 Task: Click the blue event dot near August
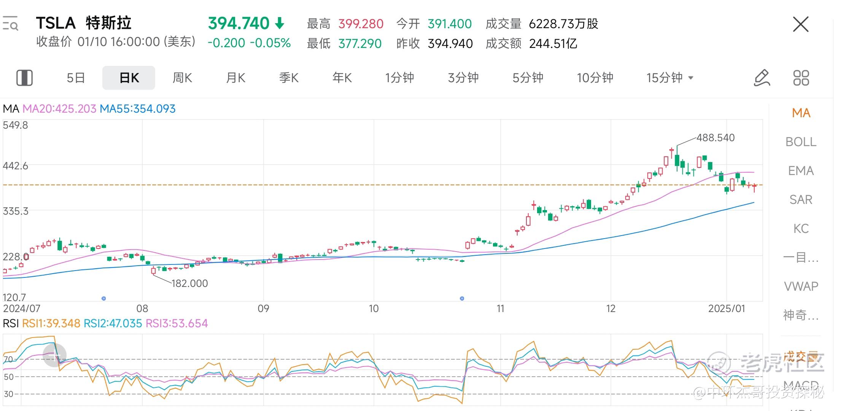click(104, 298)
